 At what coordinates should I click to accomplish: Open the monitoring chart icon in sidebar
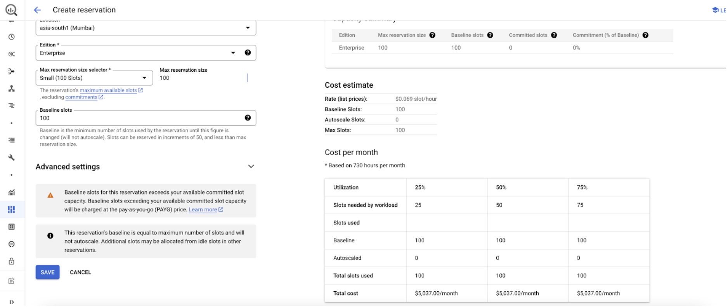pos(12,192)
